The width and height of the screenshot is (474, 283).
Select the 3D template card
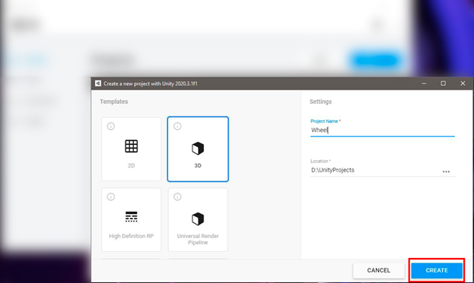[198, 149]
